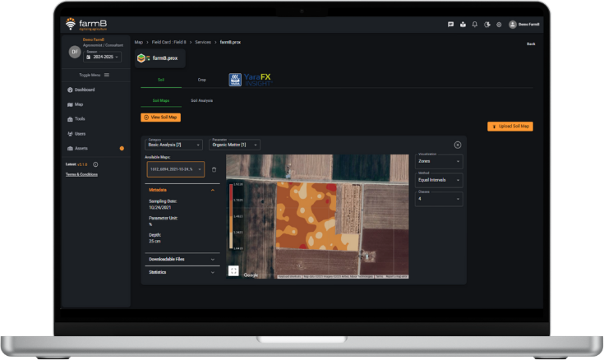Click the Upload Soil Map button
This screenshot has width=604, height=360.
coord(510,127)
